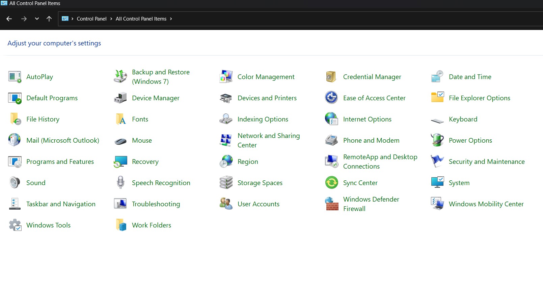Viewport: 543px width, 282px height.
Task: Expand chevron after All Control Panel Items
Action: pyautogui.click(x=171, y=19)
